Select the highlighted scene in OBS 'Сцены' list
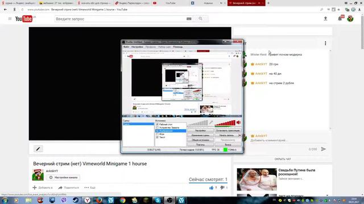The height and width of the screenshot is (204, 364). point(138,124)
